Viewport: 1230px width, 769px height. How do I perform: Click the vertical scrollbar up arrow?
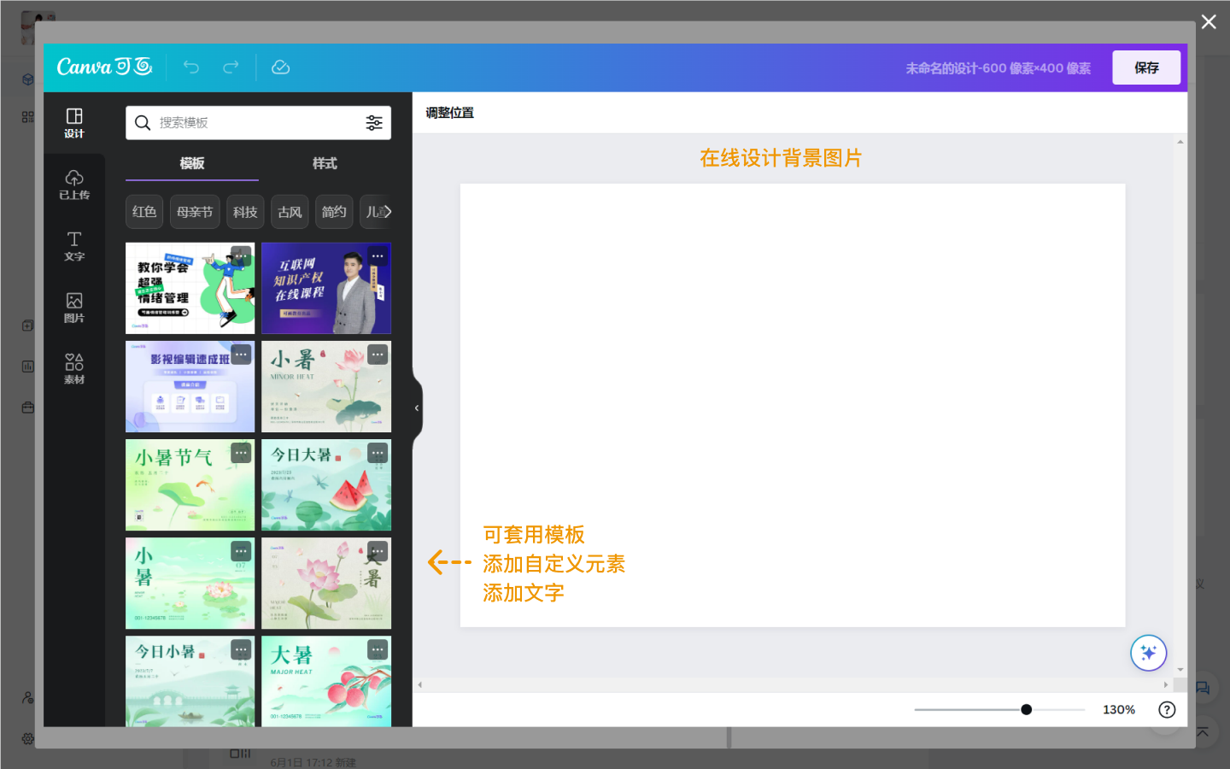pyautogui.click(x=1180, y=142)
